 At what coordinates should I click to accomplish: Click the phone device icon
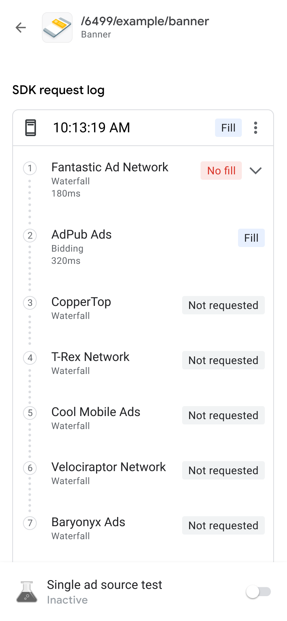[x=31, y=128]
